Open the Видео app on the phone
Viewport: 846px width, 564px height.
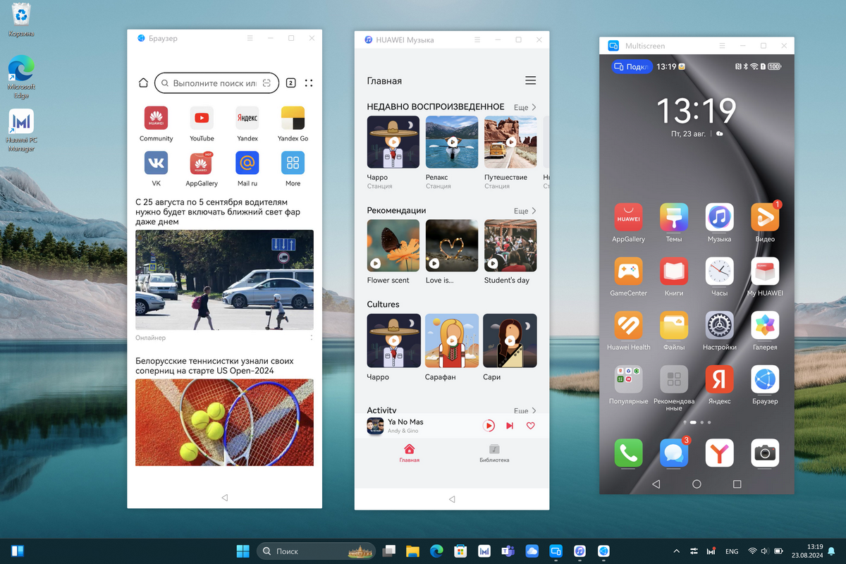765,217
